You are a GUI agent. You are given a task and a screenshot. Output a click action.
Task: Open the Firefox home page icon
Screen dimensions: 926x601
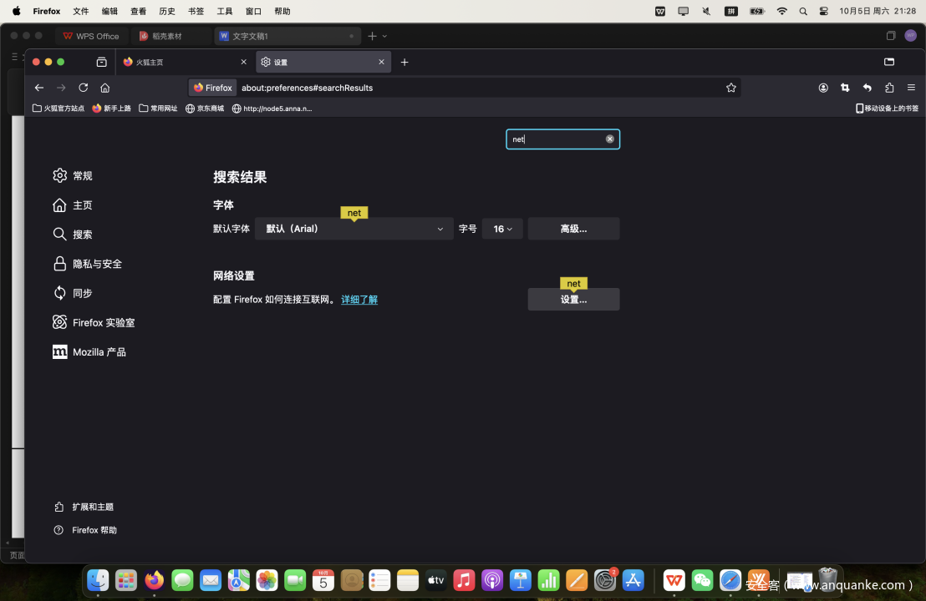(105, 88)
